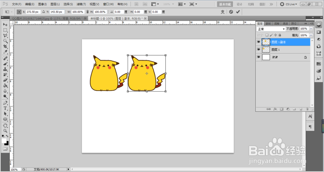The height and width of the screenshot is (172, 324).
Task: Toggle lock all icon
Action: (280, 35)
